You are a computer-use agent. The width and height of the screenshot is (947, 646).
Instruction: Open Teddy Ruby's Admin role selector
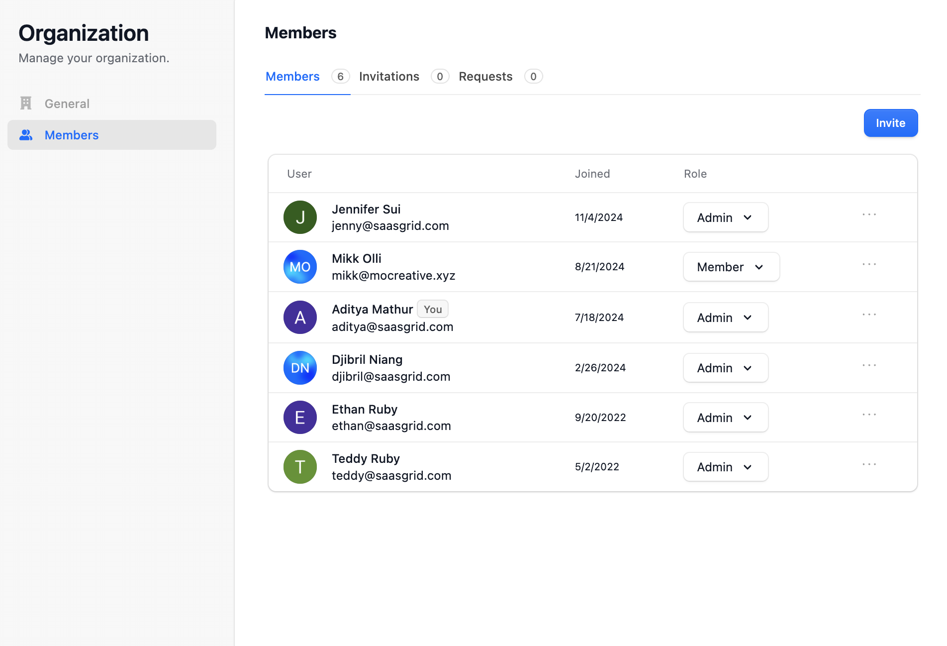click(725, 467)
